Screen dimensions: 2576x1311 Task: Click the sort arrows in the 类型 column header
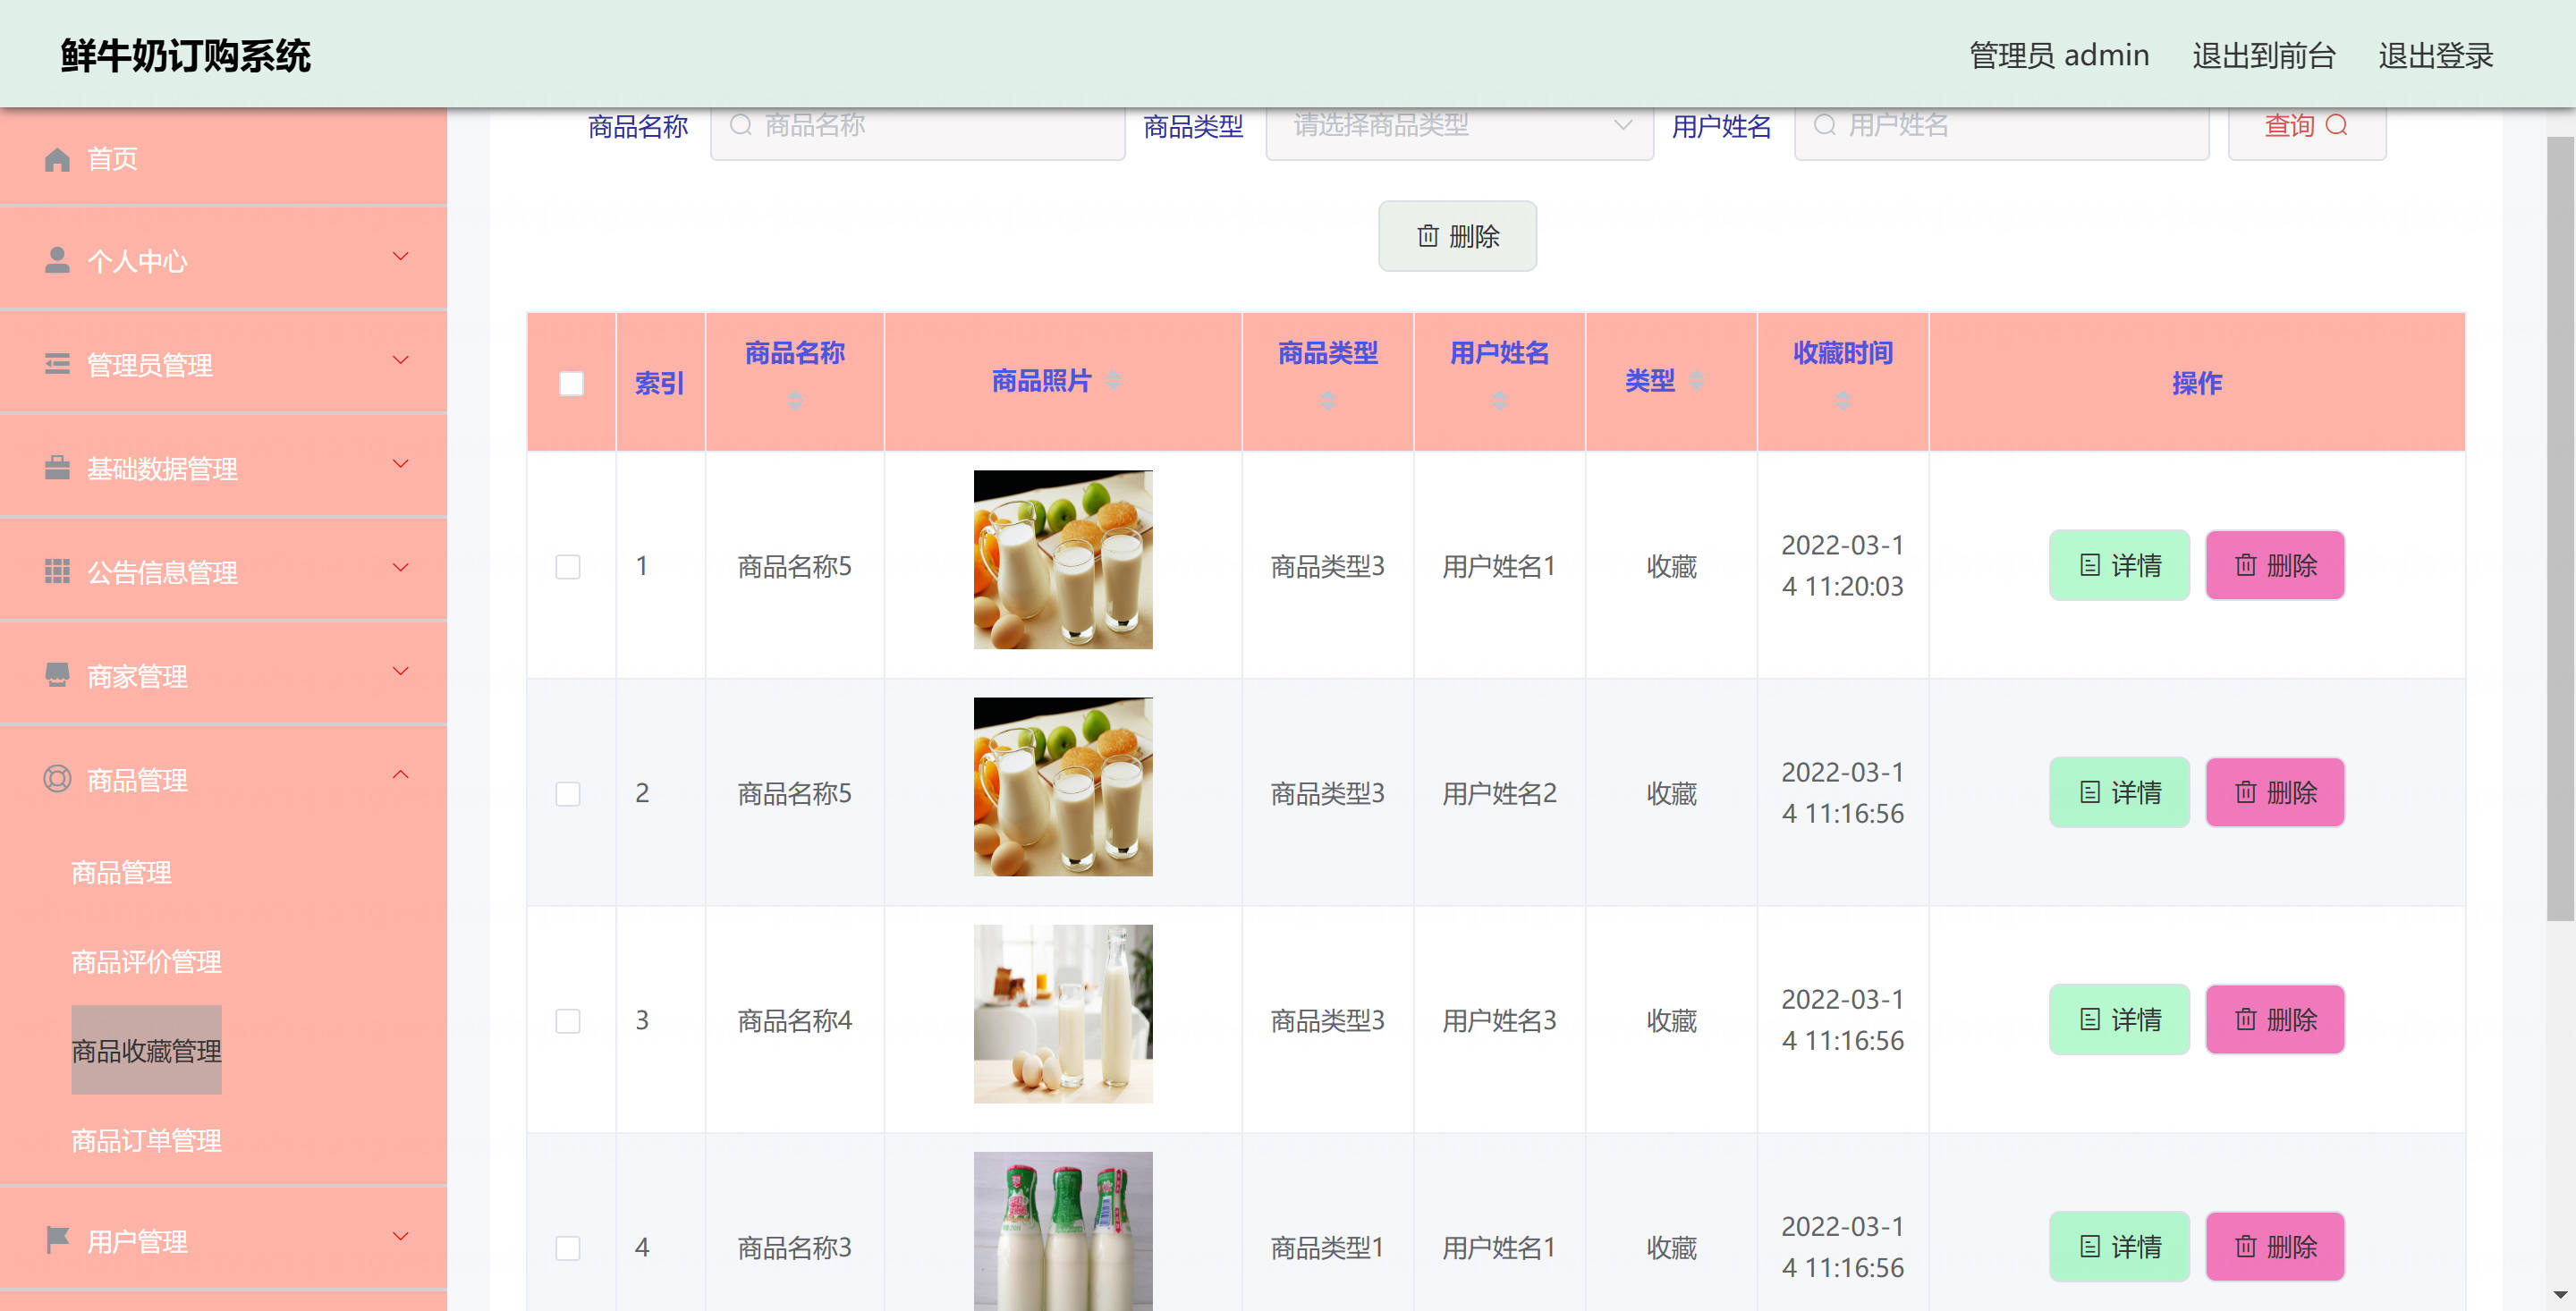click(1697, 380)
